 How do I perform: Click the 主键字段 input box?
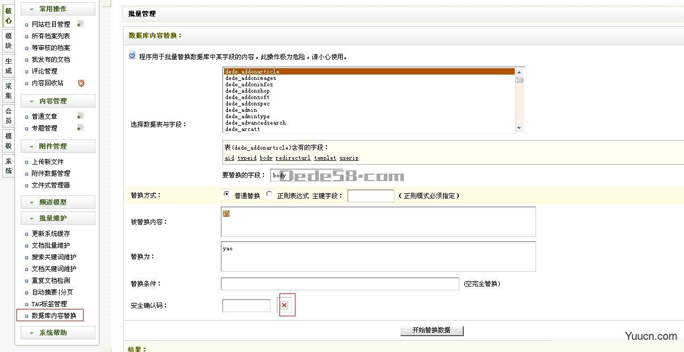point(371,196)
